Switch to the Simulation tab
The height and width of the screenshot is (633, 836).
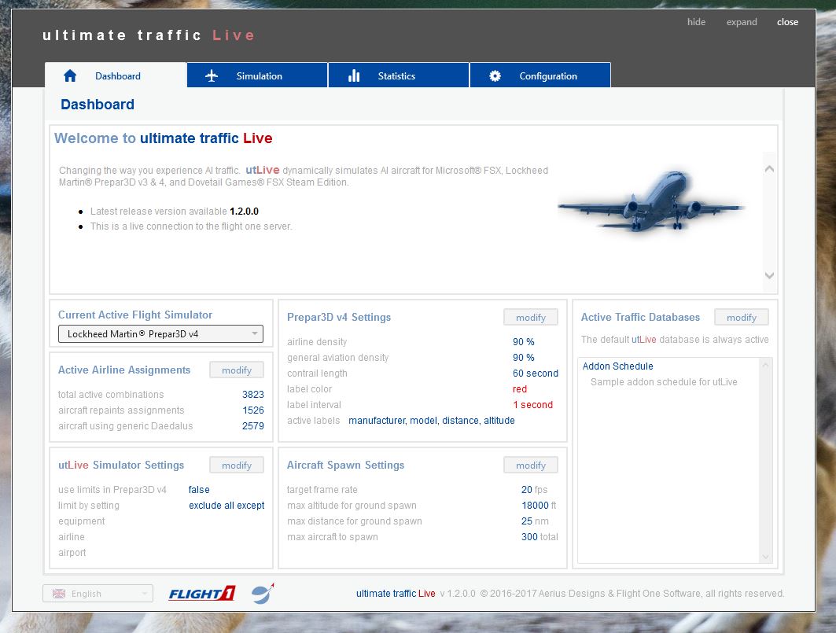pyautogui.click(x=257, y=75)
